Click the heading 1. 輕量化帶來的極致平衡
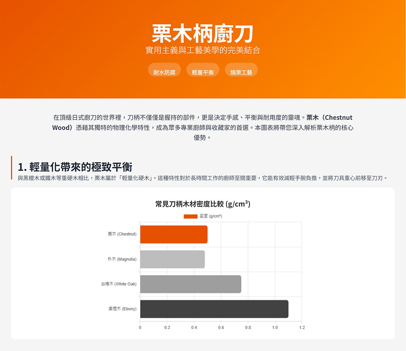Viewport: 406px width, 351px height. (75, 167)
